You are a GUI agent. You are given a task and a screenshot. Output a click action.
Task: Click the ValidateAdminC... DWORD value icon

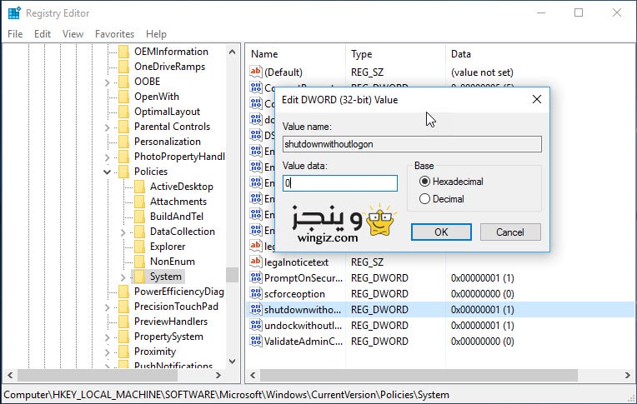(x=256, y=341)
